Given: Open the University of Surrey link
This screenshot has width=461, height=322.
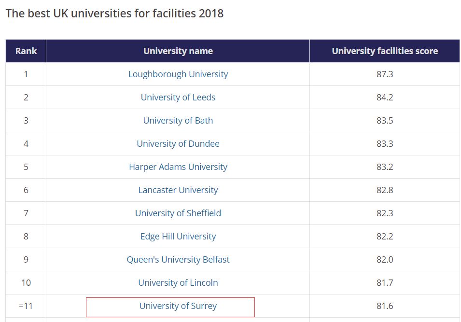Looking at the screenshot, I should (x=178, y=306).
